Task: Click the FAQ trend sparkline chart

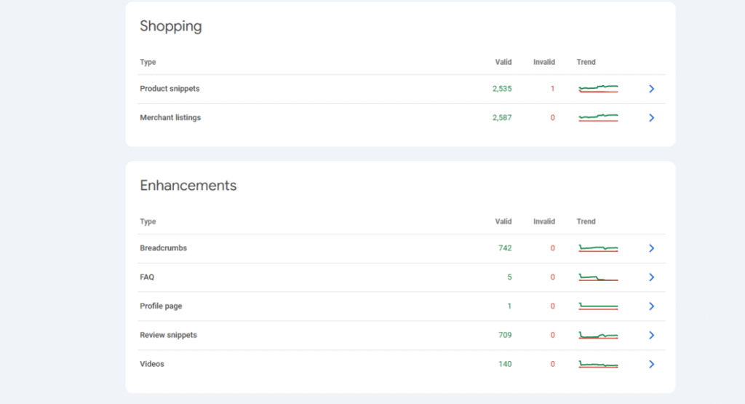Action: [598, 277]
